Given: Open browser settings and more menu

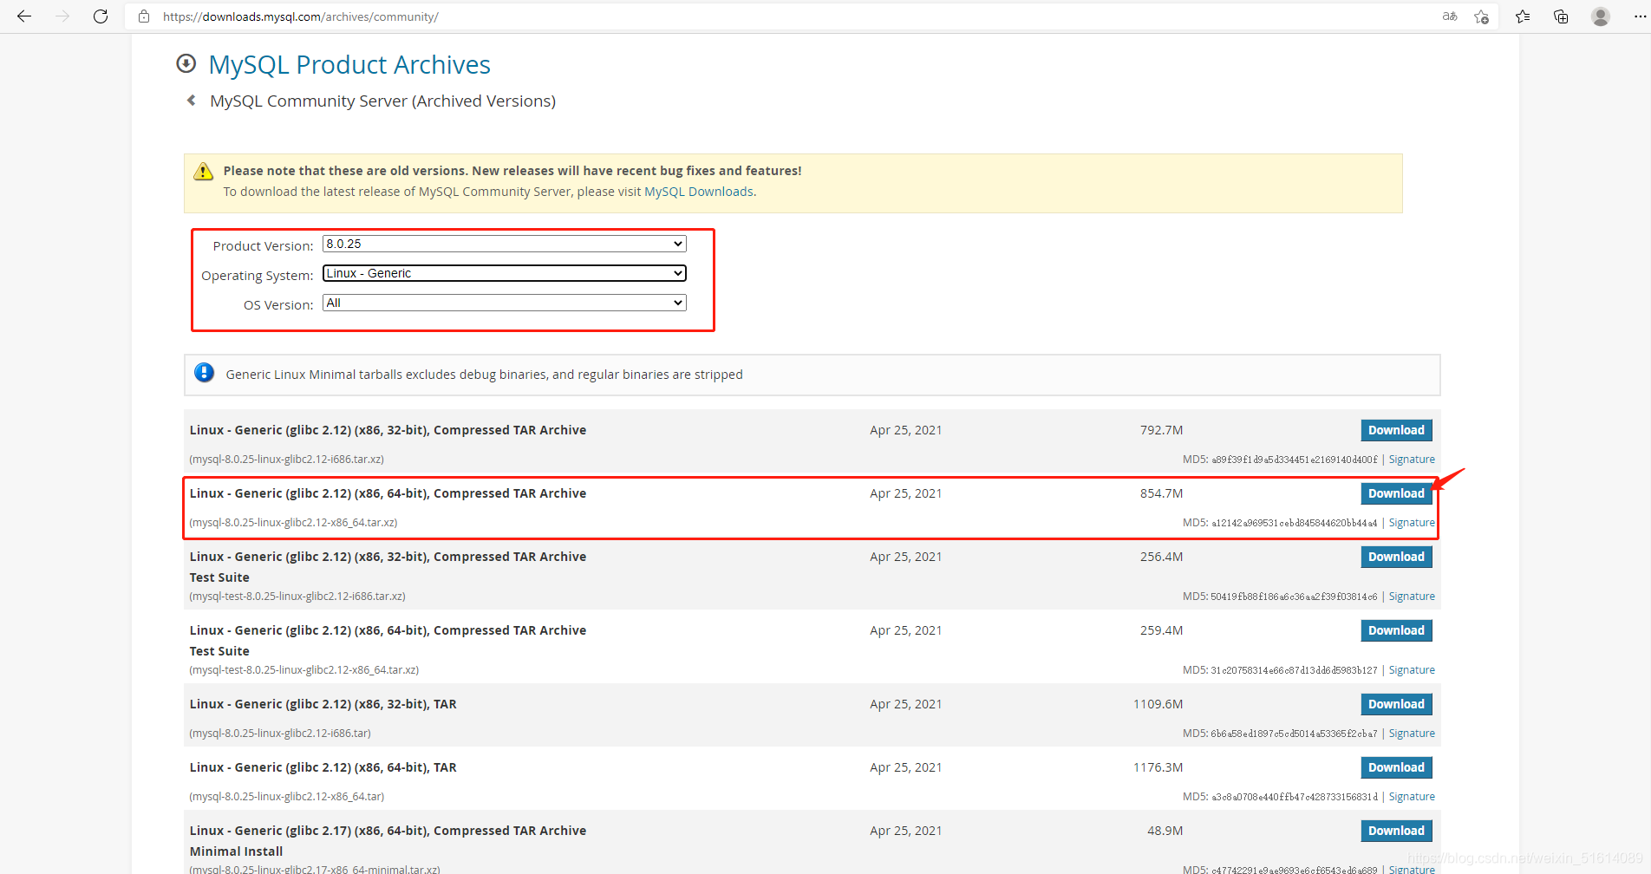Looking at the screenshot, I should coord(1640,16).
